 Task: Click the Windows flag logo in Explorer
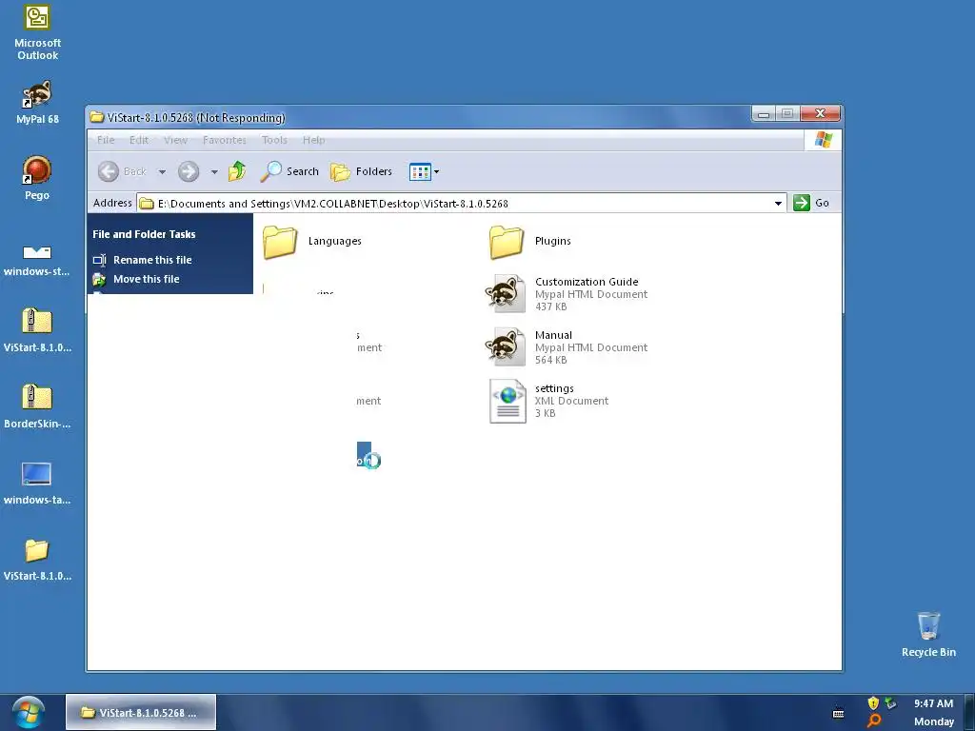(824, 140)
